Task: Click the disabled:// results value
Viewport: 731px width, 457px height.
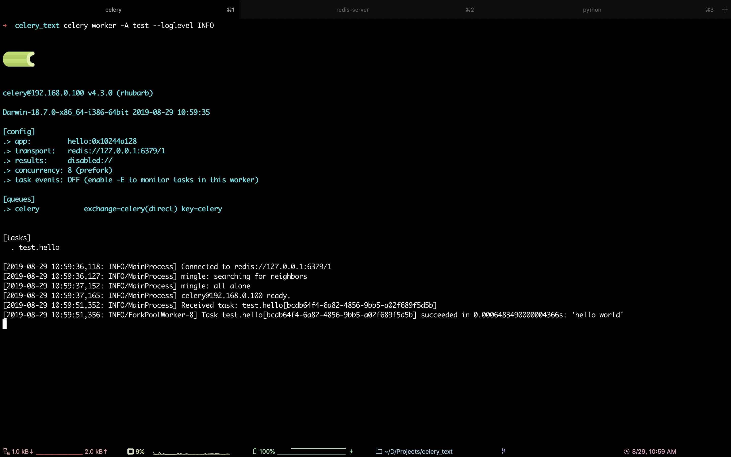Action: 90,160
